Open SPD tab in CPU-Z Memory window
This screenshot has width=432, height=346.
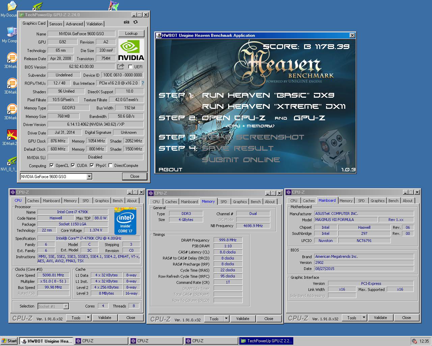pos(224,202)
